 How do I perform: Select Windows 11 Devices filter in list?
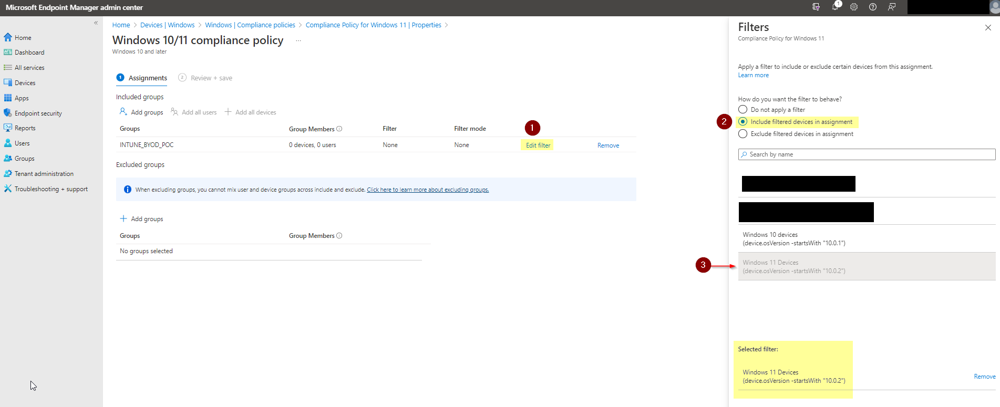867,266
